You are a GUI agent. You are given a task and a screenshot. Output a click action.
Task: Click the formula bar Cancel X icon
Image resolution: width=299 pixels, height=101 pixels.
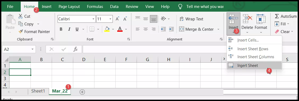point(51,49)
